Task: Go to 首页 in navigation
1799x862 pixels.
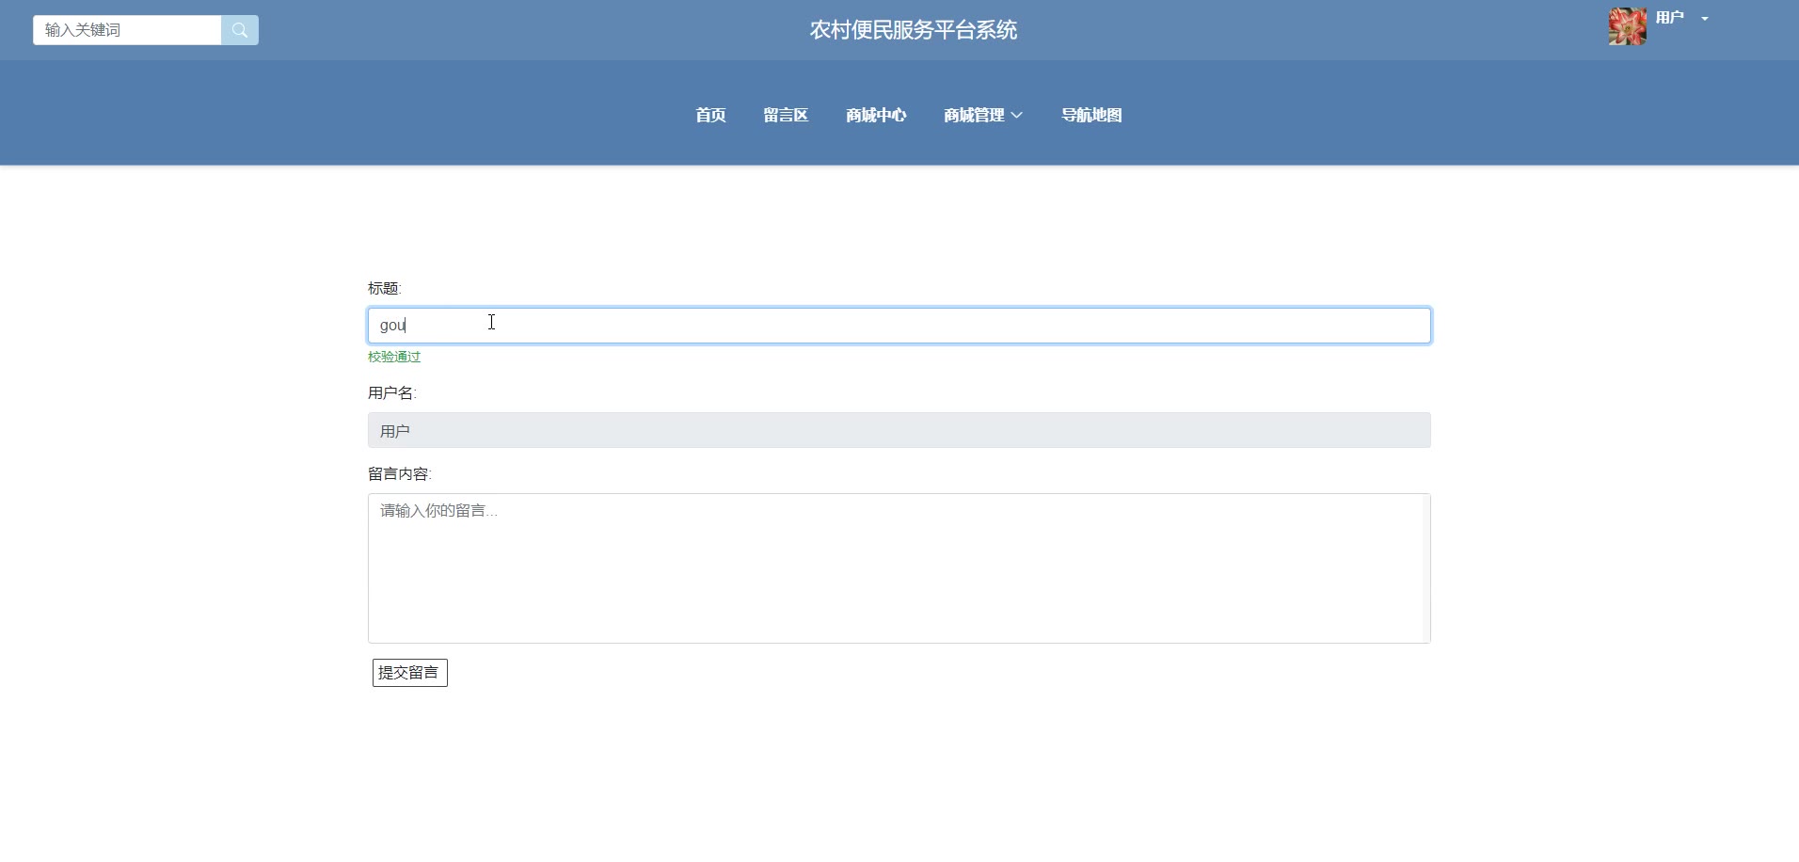Action: pos(710,115)
